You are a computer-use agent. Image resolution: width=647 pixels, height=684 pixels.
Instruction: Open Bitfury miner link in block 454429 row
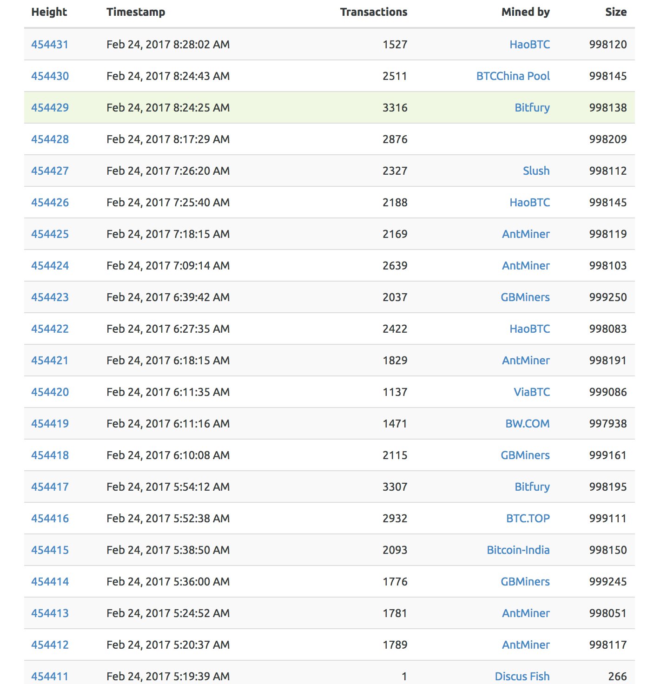(x=532, y=108)
